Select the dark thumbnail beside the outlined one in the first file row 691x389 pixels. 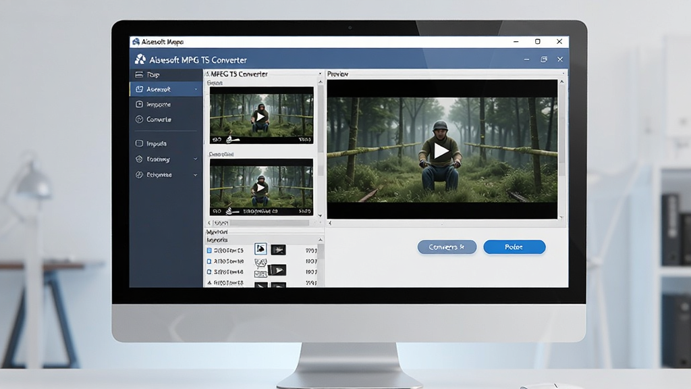click(x=278, y=250)
